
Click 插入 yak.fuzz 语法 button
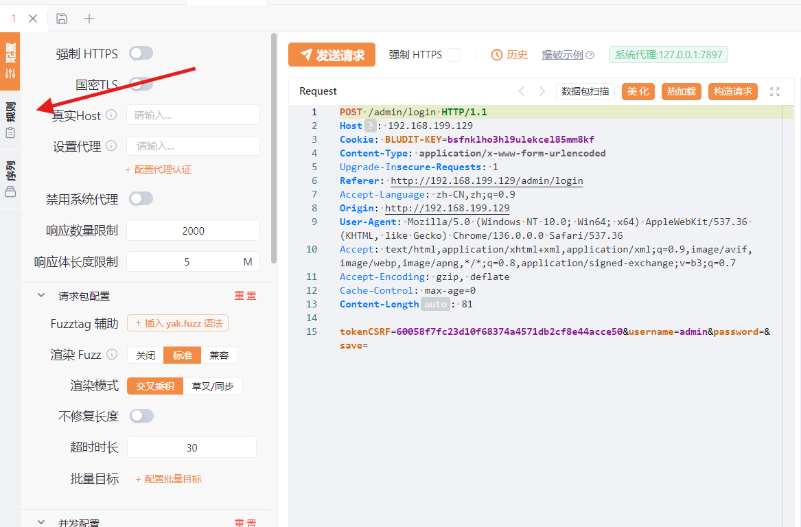click(178, 323)
